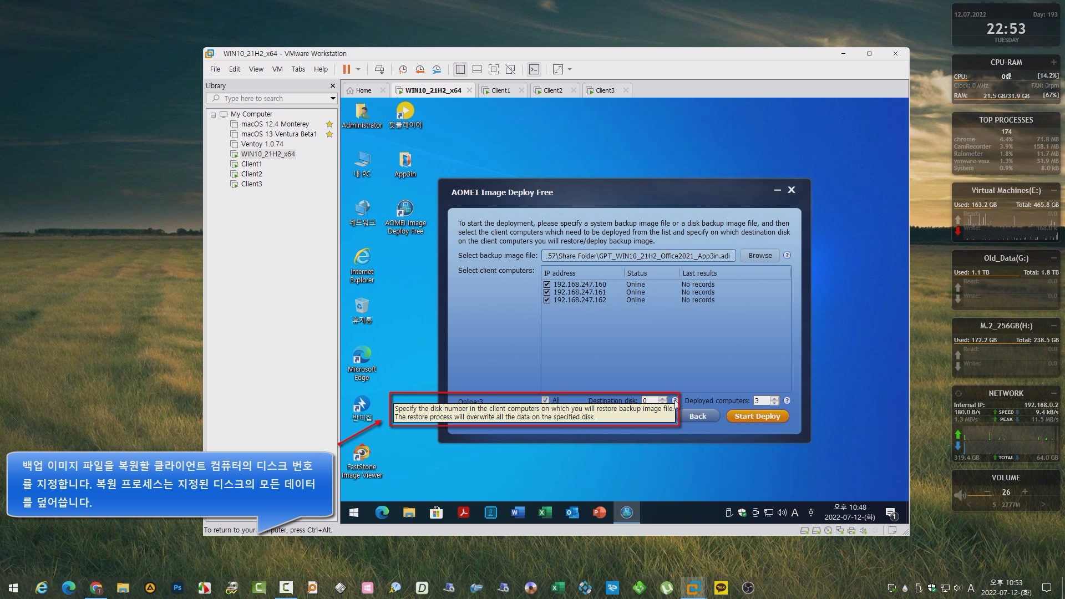
Task: Toggle the console view icon
Action: coord(534,69)
